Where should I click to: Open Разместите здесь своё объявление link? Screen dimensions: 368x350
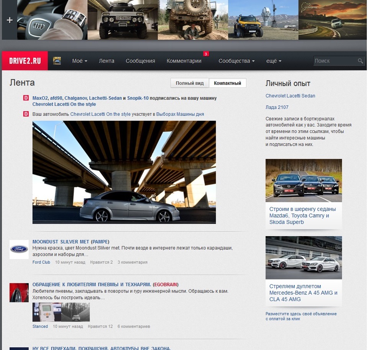[301, 316]
